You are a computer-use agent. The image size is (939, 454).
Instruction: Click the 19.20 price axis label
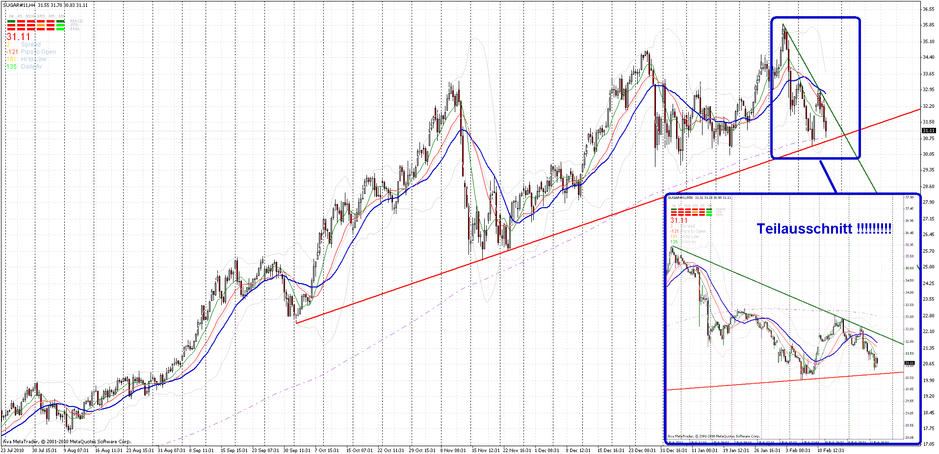pos(929,396)
